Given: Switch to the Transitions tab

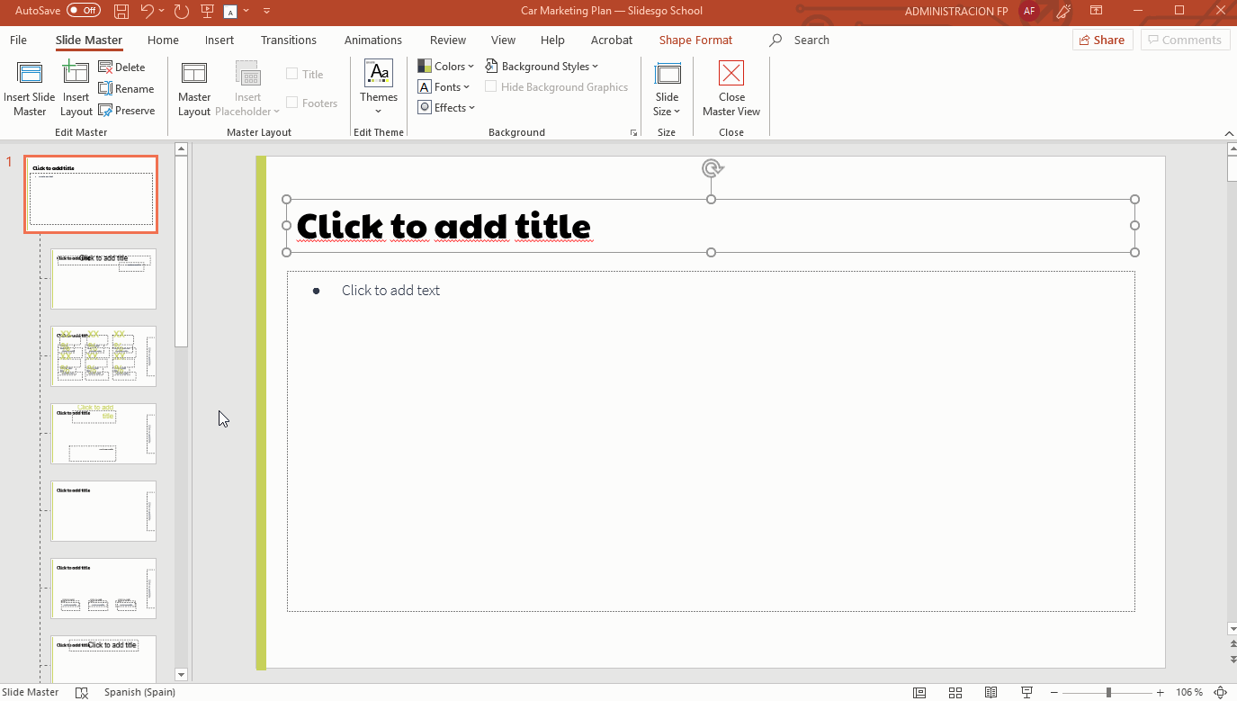Looking at the screenshot, I should click(288, 40).
